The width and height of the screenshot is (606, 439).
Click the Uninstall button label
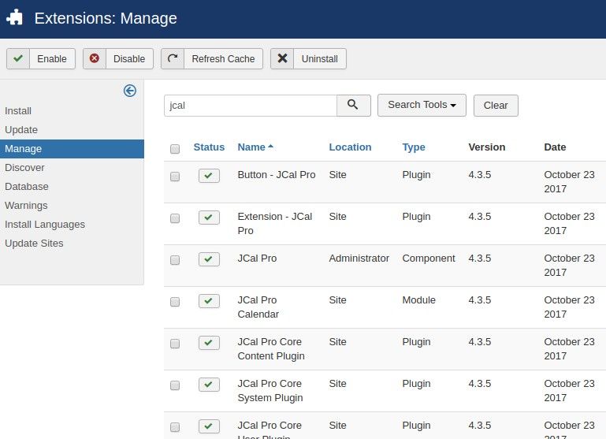[320, 59]
